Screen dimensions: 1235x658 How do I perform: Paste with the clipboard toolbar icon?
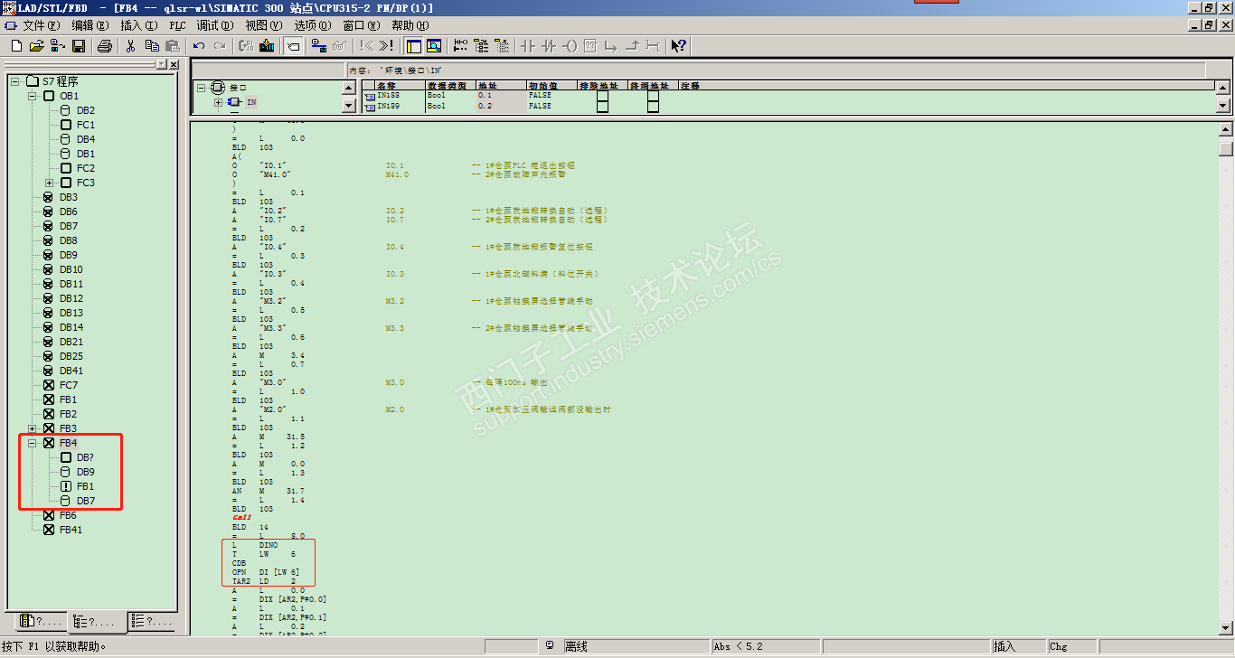pyautogui.click(x=173, y=46)
